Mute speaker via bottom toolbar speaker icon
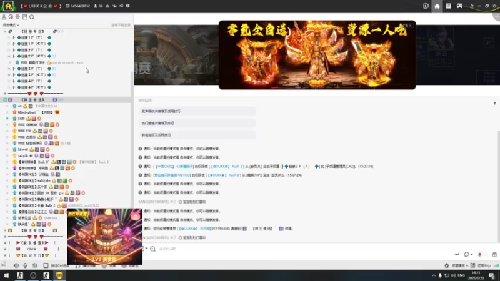500x281 pixels. click(16, 265)
